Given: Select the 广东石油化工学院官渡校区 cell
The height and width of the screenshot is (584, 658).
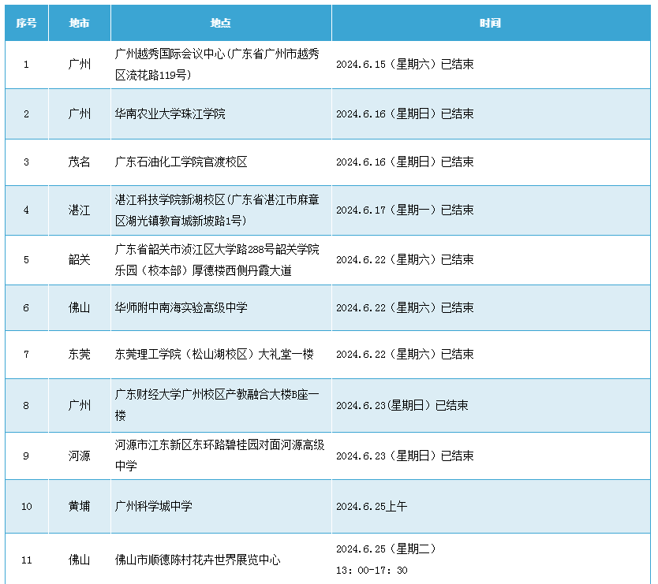Looking at the screenshot, I should click(x=181, y=162).
